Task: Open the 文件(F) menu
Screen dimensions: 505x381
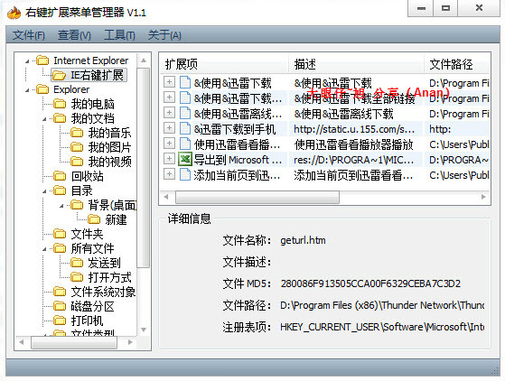Action: coord(29,34)
